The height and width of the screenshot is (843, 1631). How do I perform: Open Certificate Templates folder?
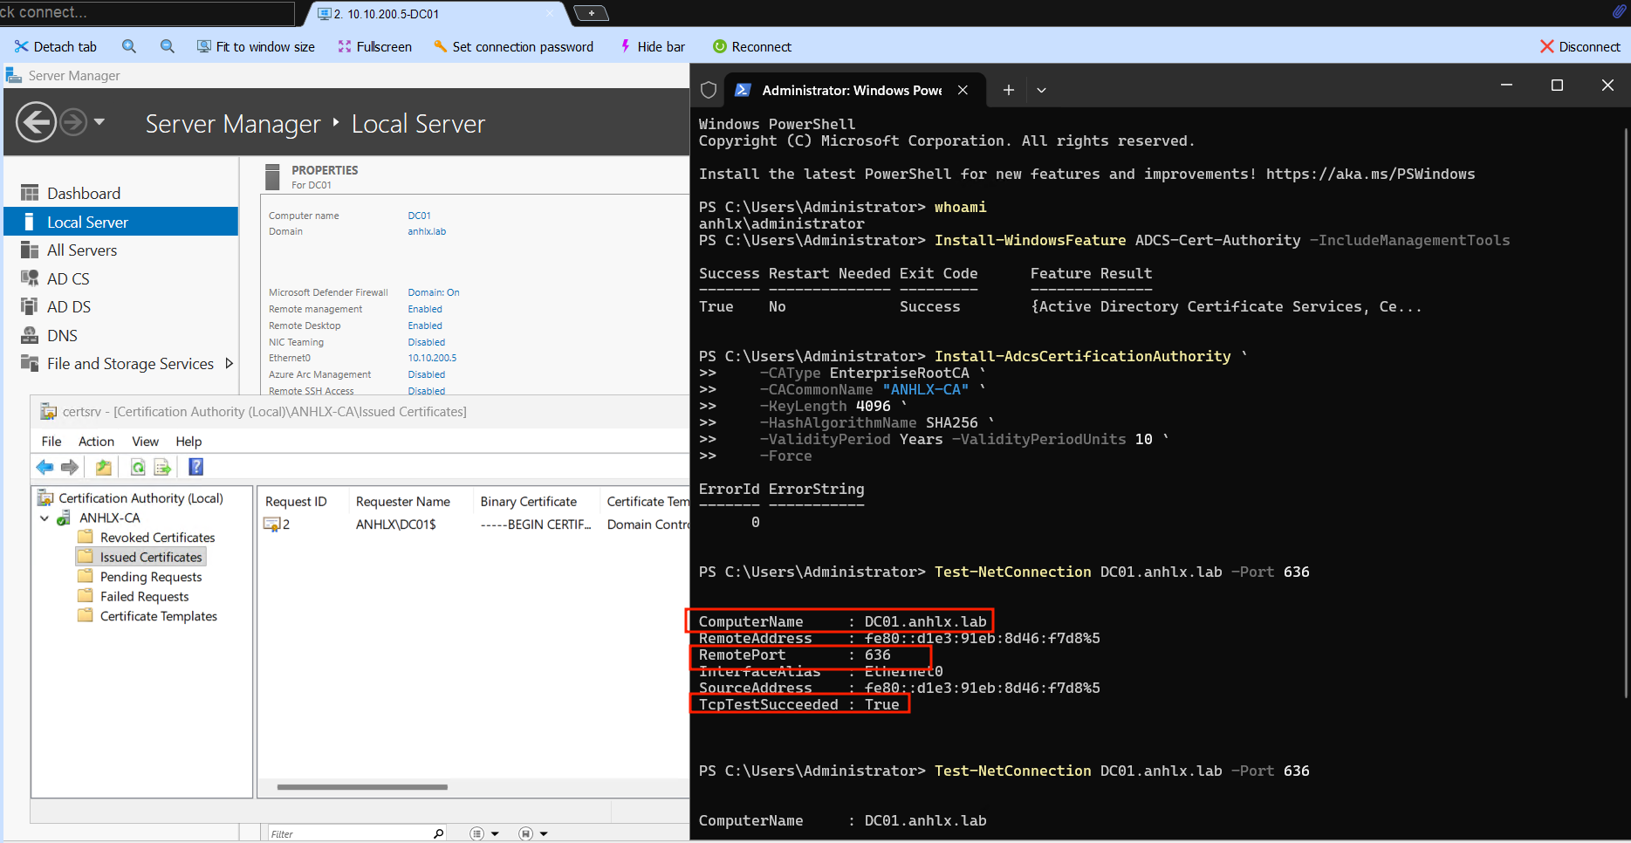tap(158, 616)
